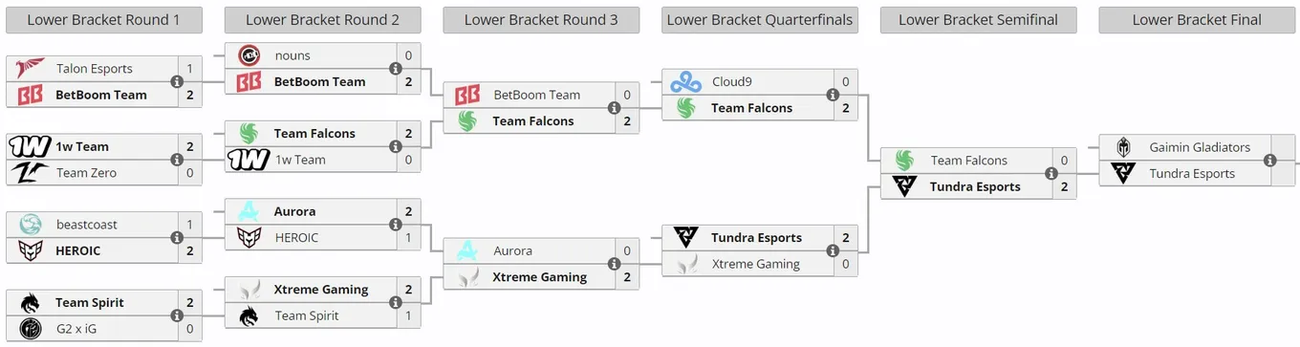Open the beastcoast team link

pos(87,225)
